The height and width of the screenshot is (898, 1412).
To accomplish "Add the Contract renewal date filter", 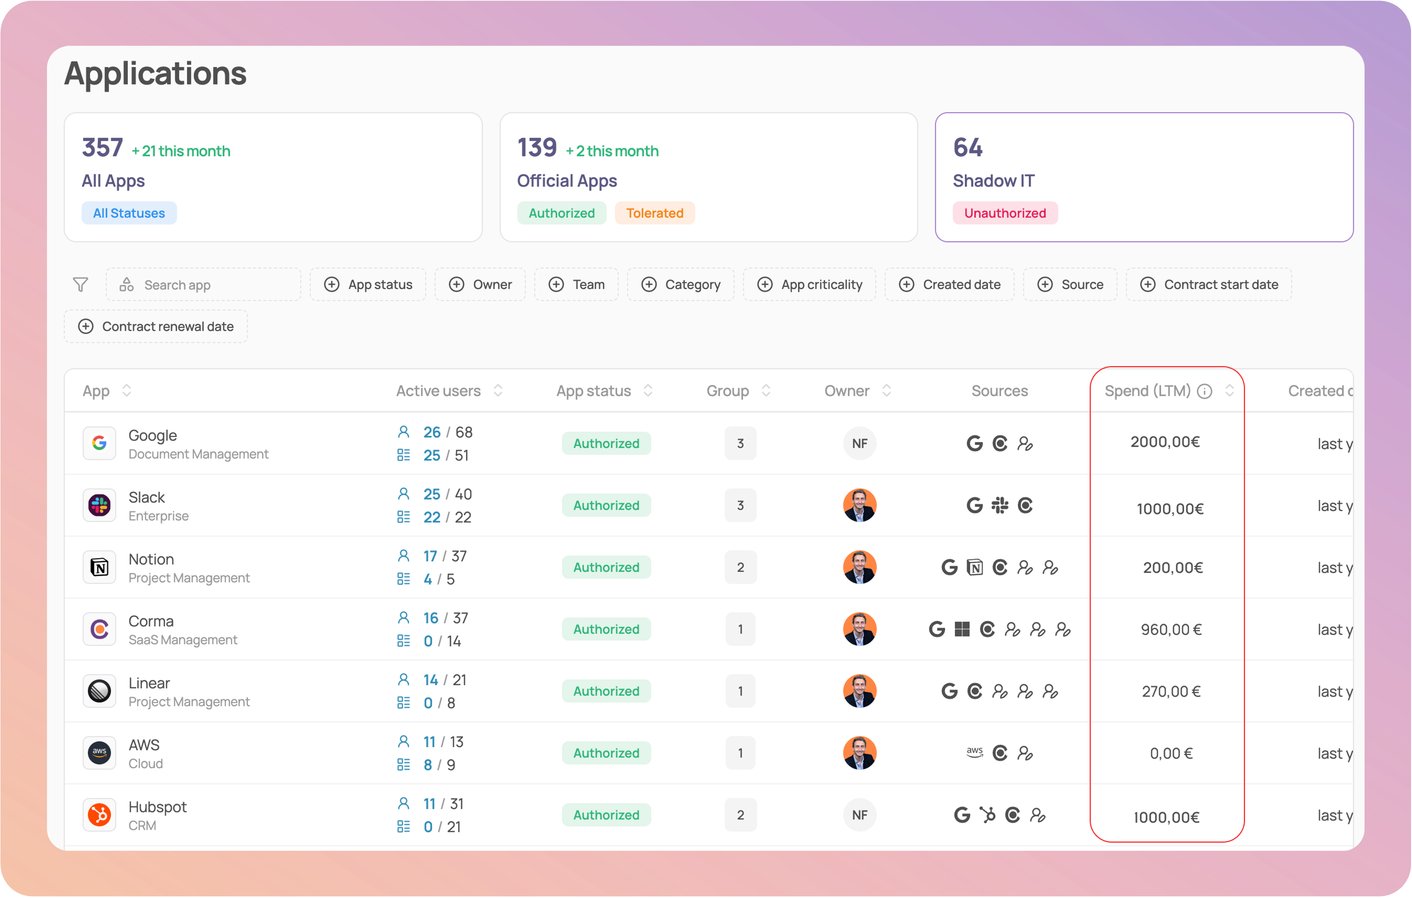I will (x=156, y=326).
